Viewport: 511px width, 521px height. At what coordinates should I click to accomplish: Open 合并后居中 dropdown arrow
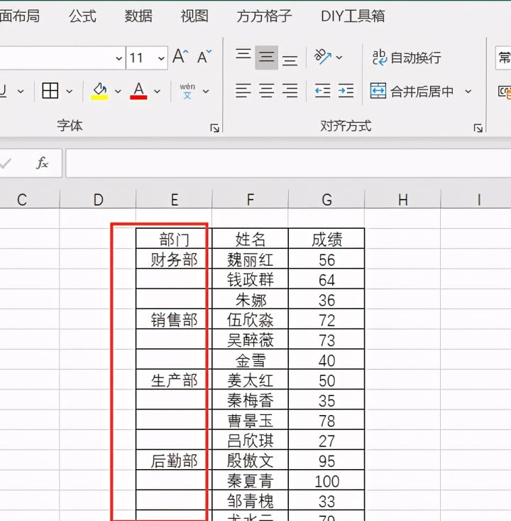tap(468, 92)
